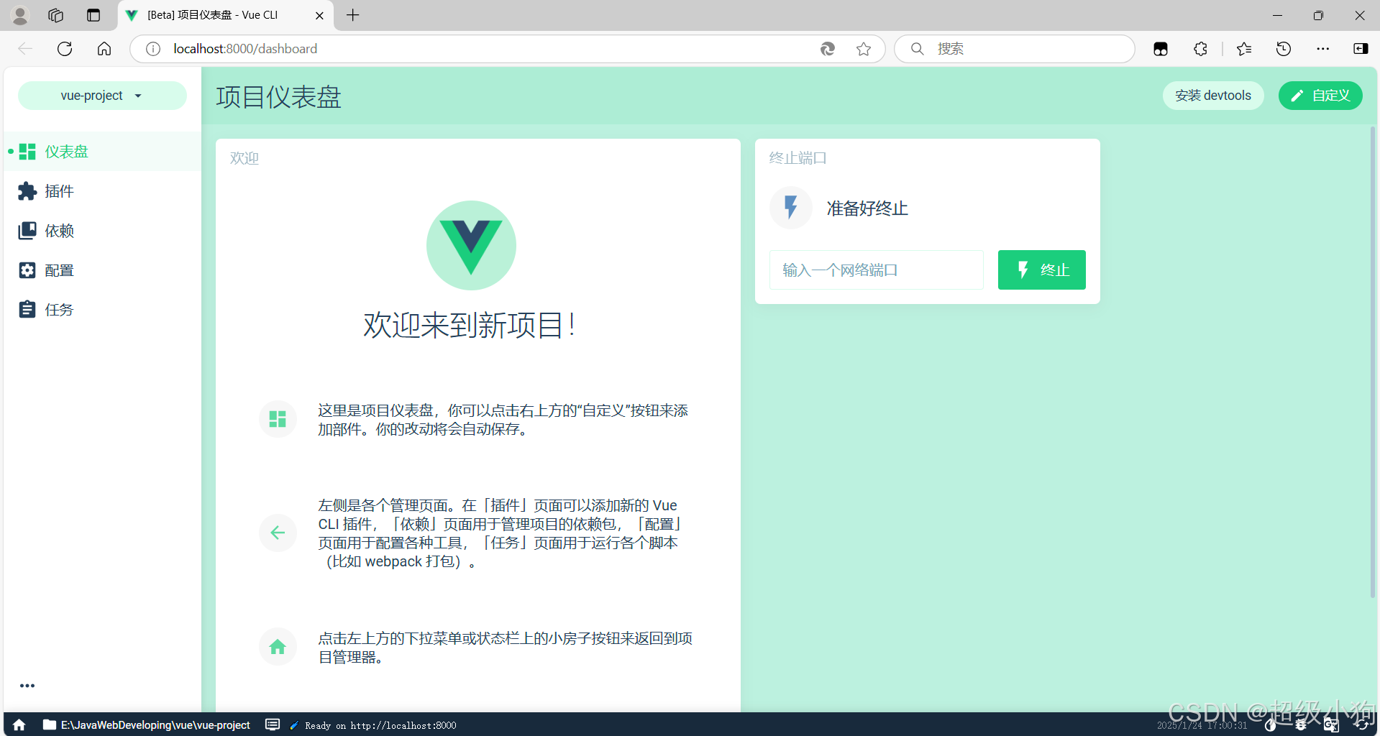This screenshot has width=1380, height=736.
Task: Click the dashboard page vertical scrollbar
Action: (1372, 362)
